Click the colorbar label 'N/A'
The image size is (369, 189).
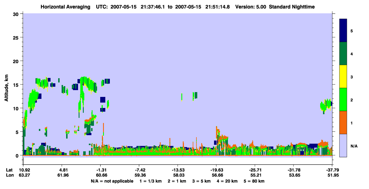click(354, 146)
